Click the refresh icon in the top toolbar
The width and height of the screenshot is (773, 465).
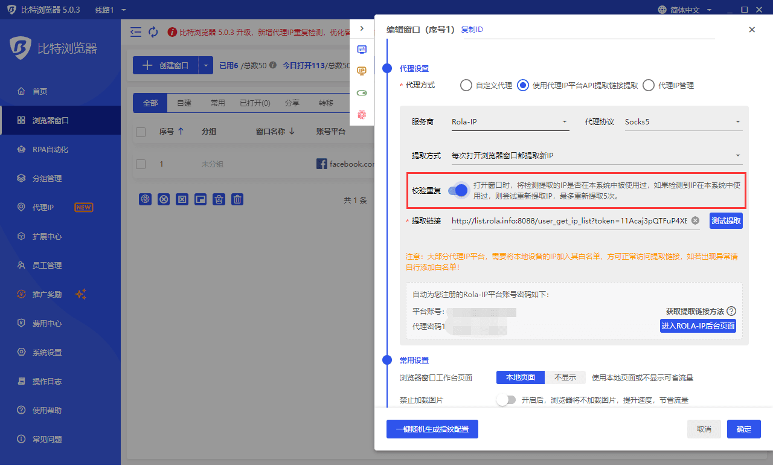153,32
